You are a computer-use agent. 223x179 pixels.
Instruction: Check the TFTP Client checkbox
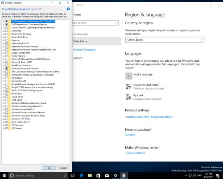(7, 100)
